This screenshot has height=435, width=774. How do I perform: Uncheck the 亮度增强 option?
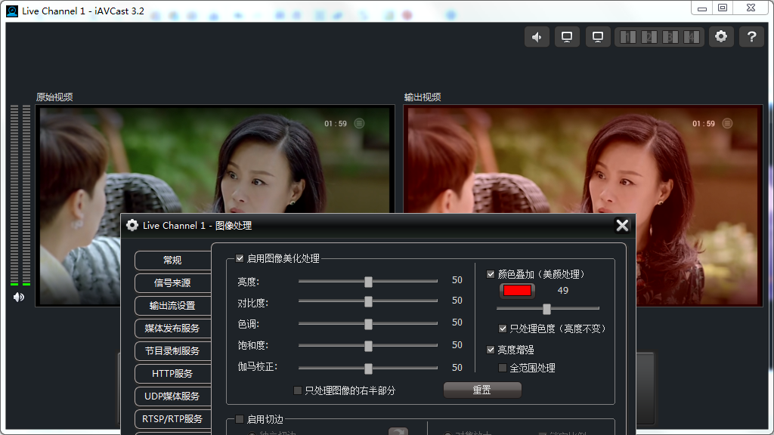pyautogui.click(x=491, y=350)
